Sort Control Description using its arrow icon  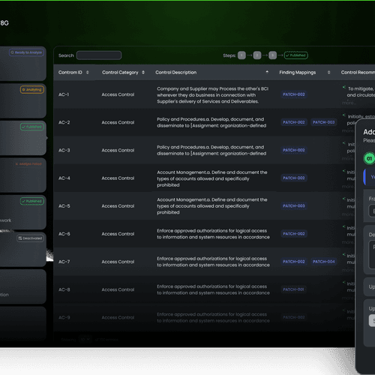[x=267, y=72]
